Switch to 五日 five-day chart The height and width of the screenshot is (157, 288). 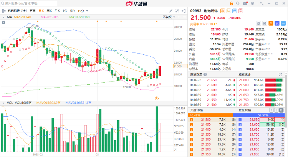point(33,11)
